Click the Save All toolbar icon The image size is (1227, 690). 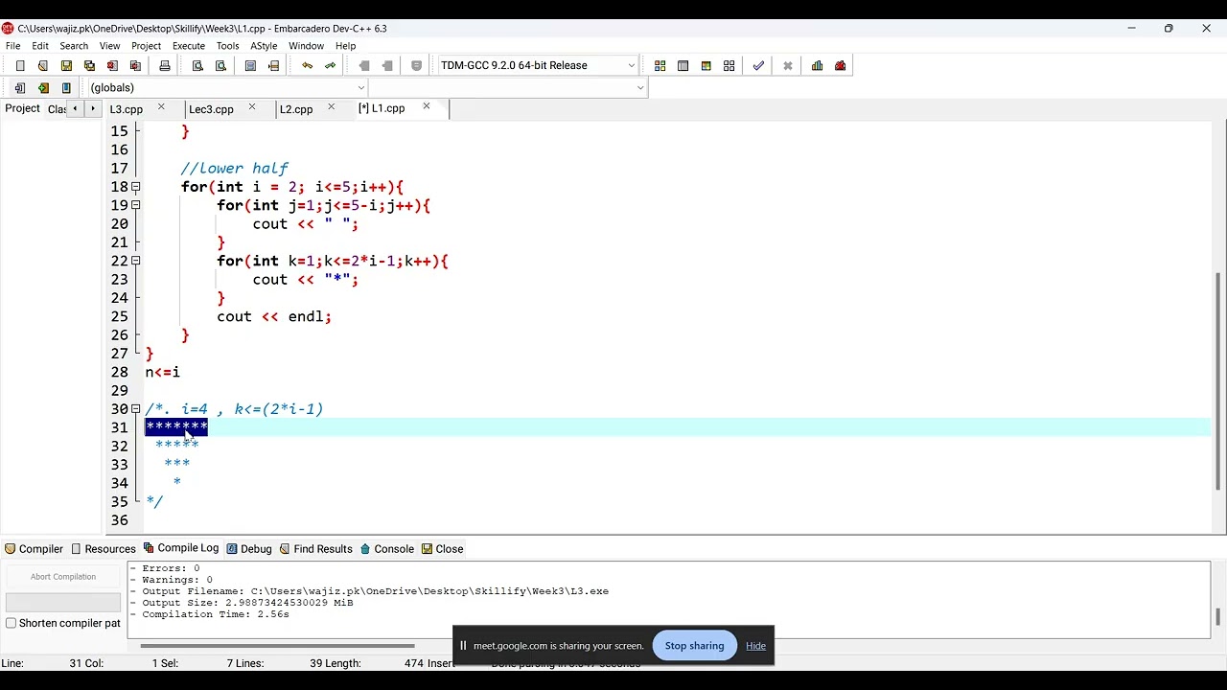(x=89, y=65)
